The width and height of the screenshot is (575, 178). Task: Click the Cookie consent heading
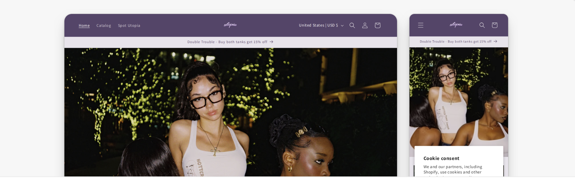click(x=441, y=158)
